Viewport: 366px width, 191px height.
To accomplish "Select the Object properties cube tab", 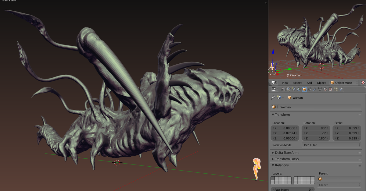I will tap(304, 90).
